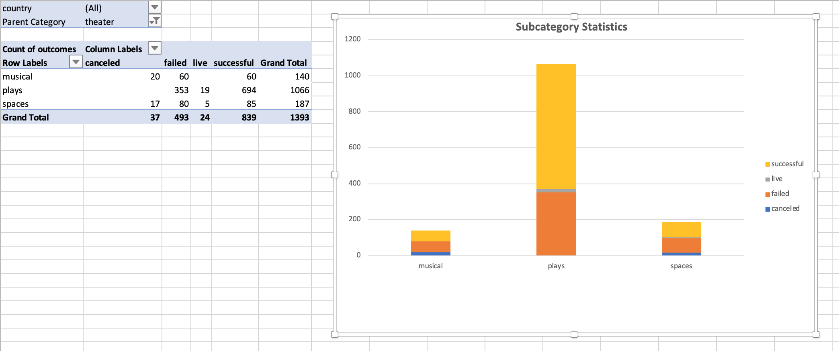839x351 pixels.
Task: Select the yellow successful segment of spaces bar
Action: tap(681, 230)
